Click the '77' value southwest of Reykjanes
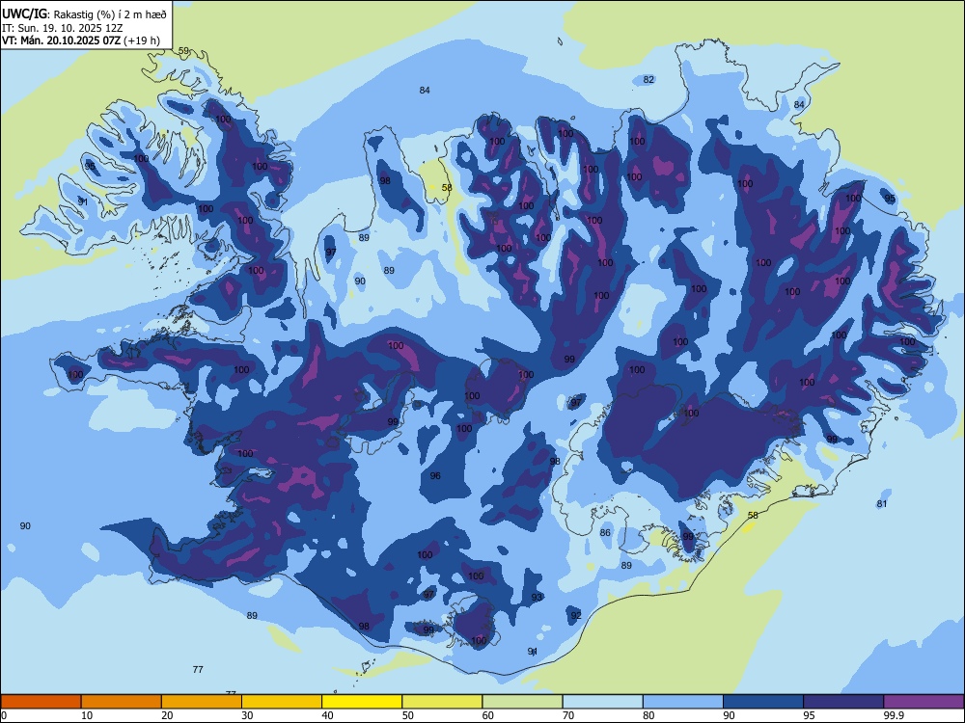 pyautogui.click(x=198, y=670)
